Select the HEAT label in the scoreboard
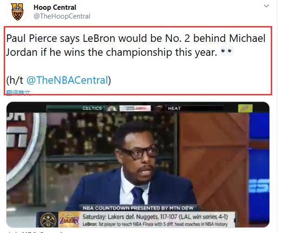Screen dimensions: 281x233 (x=174, y=108)
